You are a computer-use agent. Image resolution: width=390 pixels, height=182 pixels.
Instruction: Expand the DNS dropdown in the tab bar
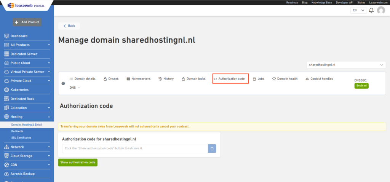[x=75, y=88]
